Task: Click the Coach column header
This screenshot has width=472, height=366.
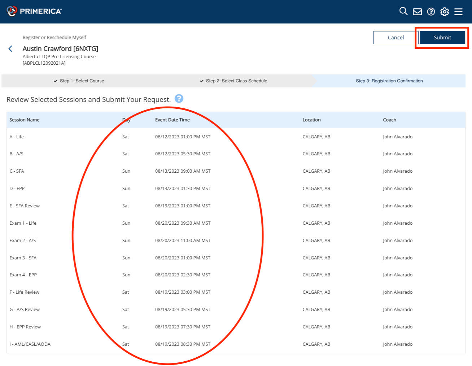Action: point(389,120)
